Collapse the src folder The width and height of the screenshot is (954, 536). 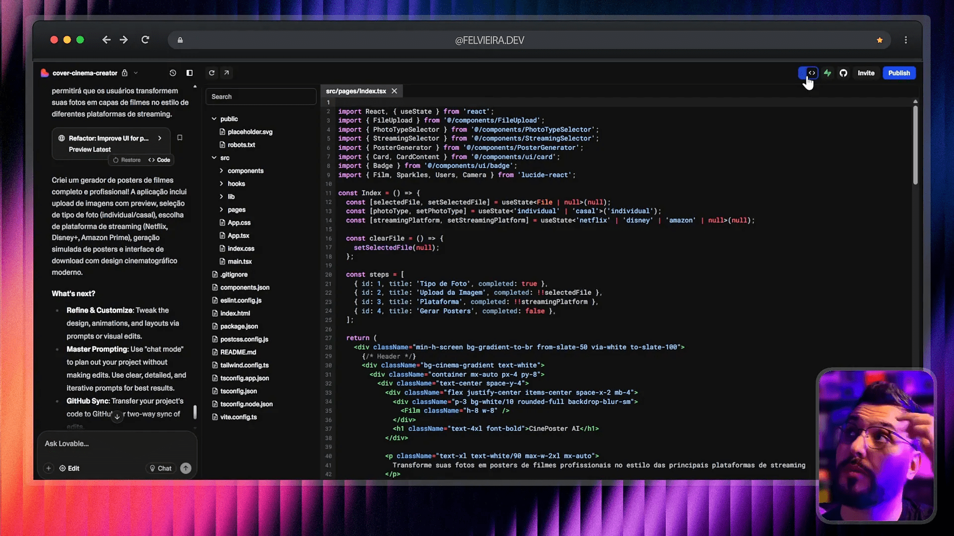(x=214, y=158)
